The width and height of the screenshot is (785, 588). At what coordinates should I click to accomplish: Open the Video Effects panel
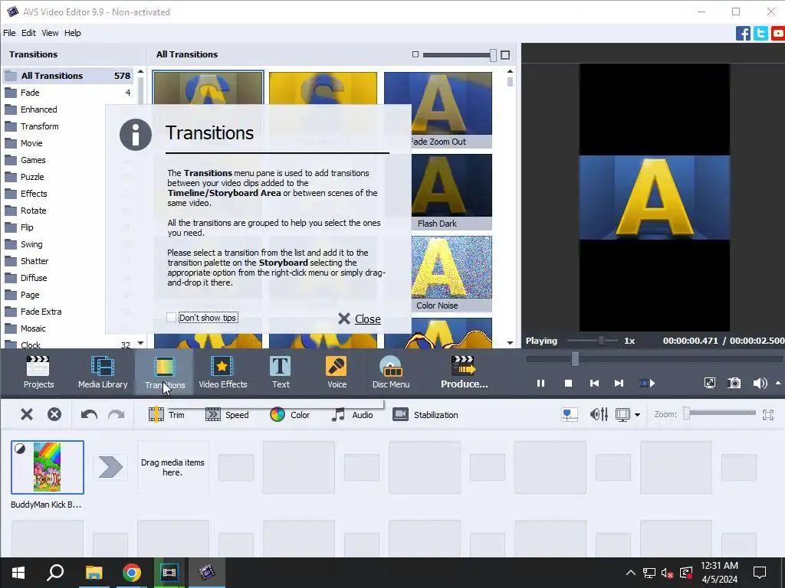pyautogui.click(x=223, y=372)
